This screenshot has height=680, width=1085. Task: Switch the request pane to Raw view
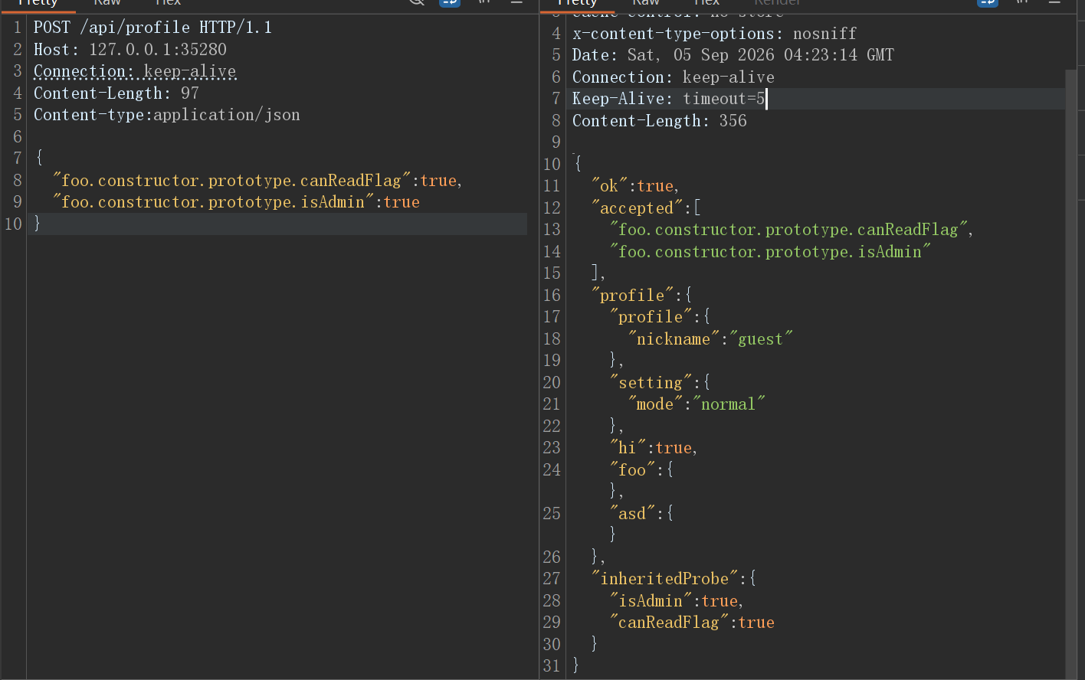[x=107, y=2]
